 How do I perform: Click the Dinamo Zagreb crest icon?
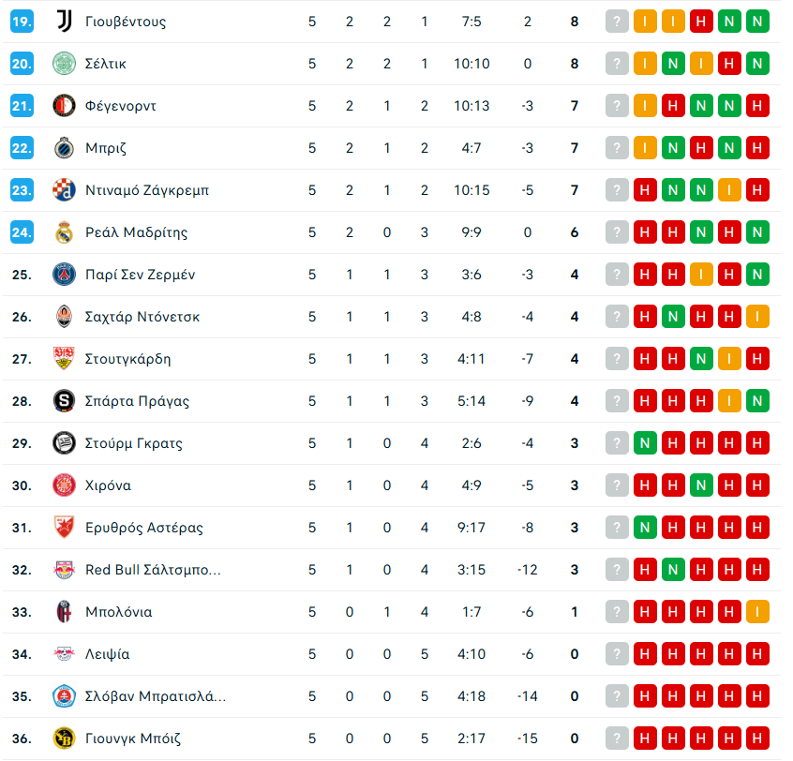[x=63, y=190]
